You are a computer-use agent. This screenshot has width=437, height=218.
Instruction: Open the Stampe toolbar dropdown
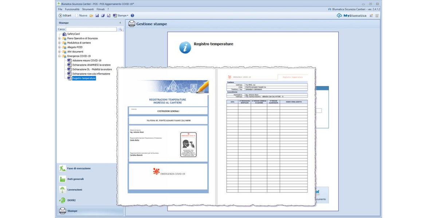tap(121, 16)
